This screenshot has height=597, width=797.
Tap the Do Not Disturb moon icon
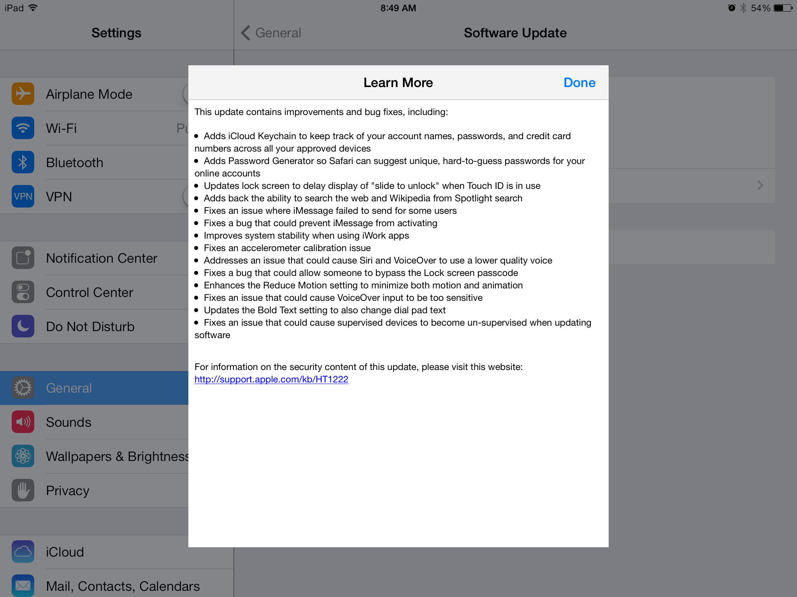click(23, 326)
